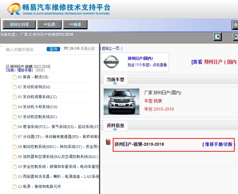The width and height of the screenshot is (238, 194).
Task: Click 查看 郑州日产 (国内 link on right
Action: pyautogui.click(x=214, y=62)
